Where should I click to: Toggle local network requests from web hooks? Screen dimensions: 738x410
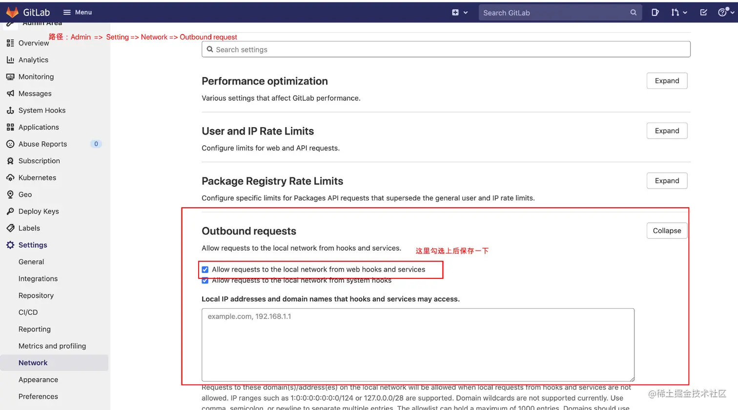[205, 270]
